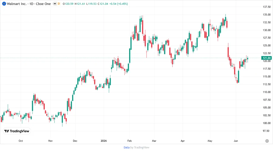Click the Oct label on time axis
This screenshot has height=151, width=273.
coord(21,141)
